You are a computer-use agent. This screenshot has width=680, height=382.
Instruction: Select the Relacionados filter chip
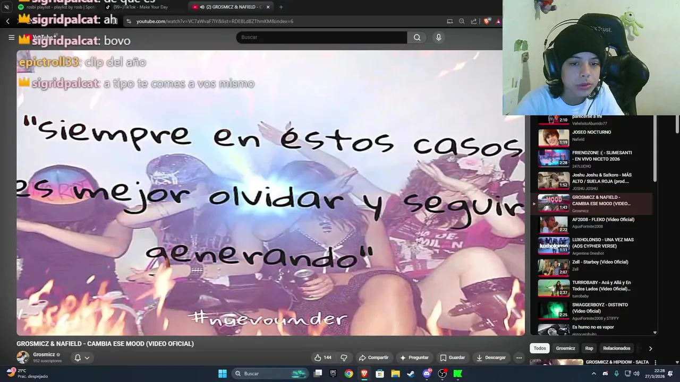click(x=617, y=349)
